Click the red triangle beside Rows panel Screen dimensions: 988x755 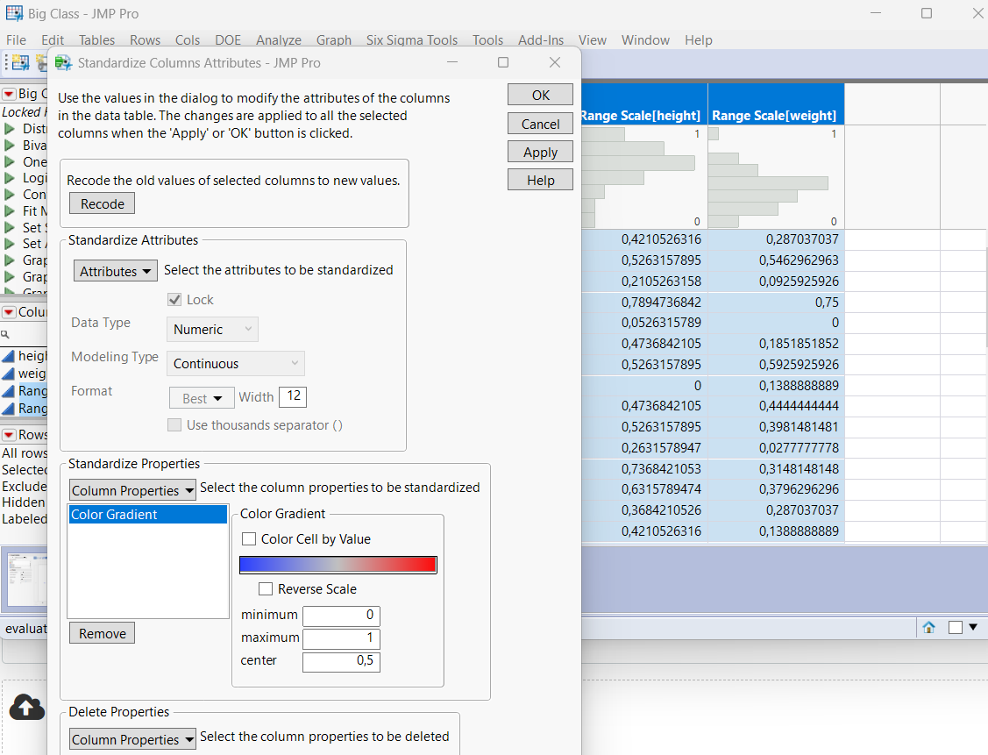coord(9,435)
